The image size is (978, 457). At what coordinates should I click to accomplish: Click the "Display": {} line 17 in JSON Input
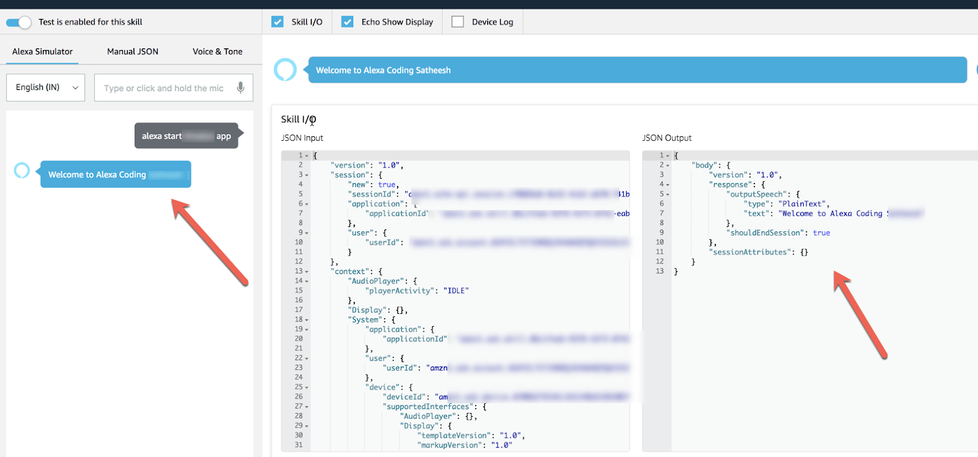[x=378, y=310]
